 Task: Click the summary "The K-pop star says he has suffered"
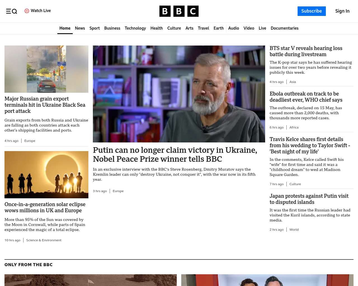pyautogui.click(x=311, y=67)
